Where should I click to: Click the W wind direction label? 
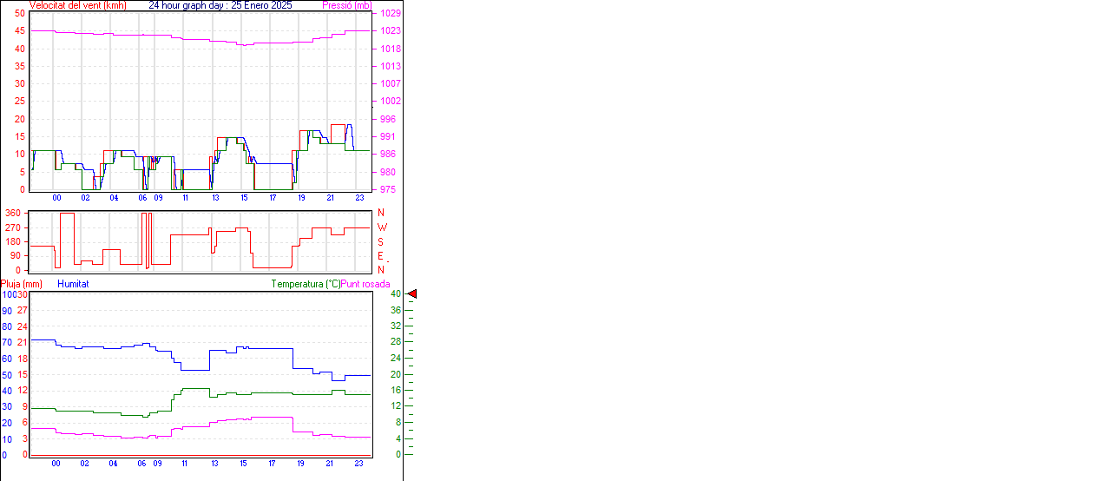pyautogui.click(x=381, y=227)
